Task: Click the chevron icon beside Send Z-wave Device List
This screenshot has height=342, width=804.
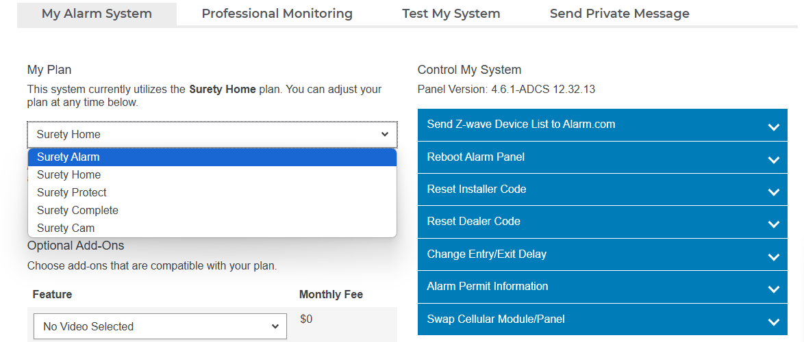Action: 773,127
